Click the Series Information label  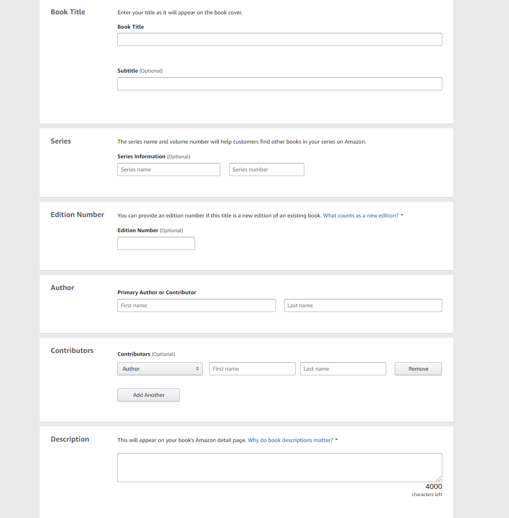[141, 157]
